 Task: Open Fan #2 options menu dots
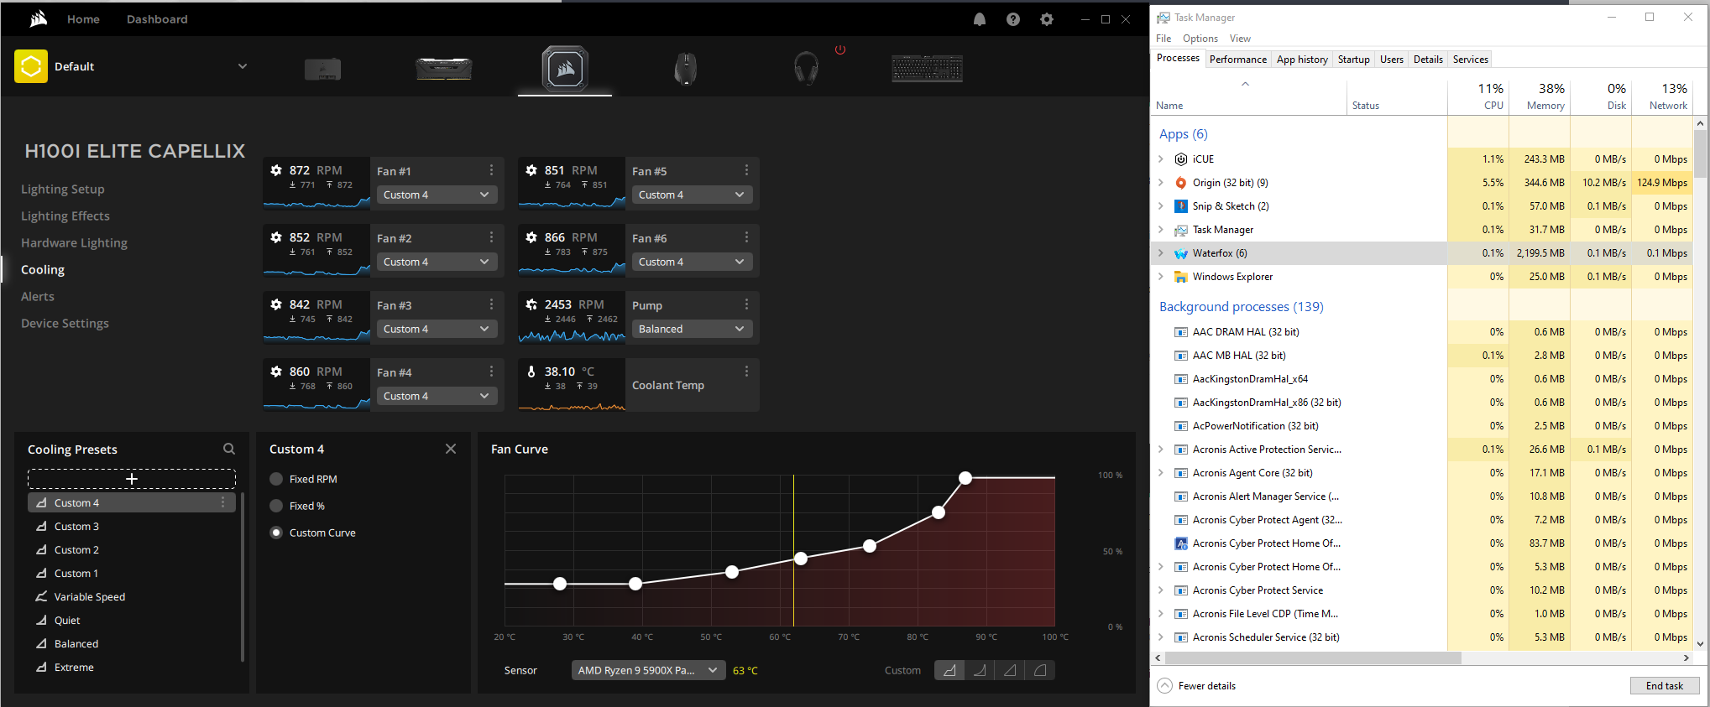point(491,237)
